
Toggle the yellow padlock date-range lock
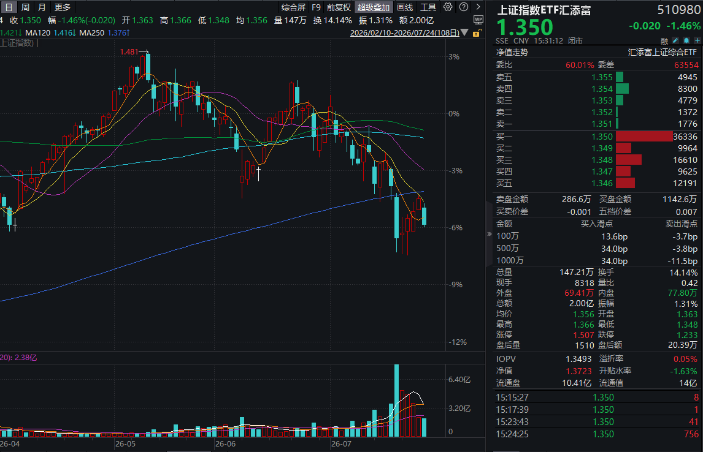[477, 33]
